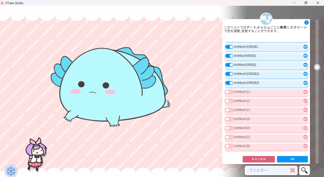This screenshot has height=177, width=324.
Task: Select the ArtMesh20 row label
Action: [x=242, y=128]
